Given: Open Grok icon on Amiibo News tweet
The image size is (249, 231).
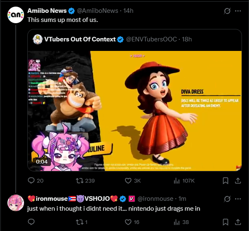Looking at the screenshot, I should point(227,10).
